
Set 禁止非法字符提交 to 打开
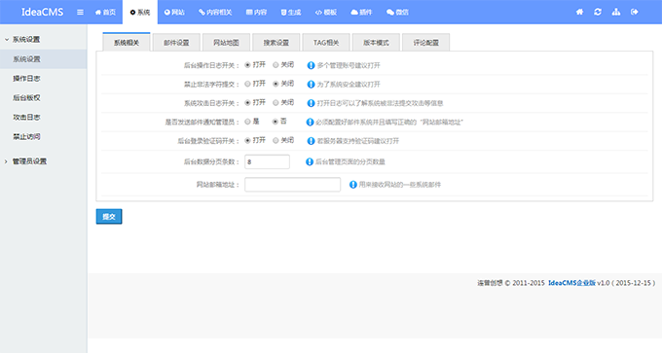(x=248, y=84)
